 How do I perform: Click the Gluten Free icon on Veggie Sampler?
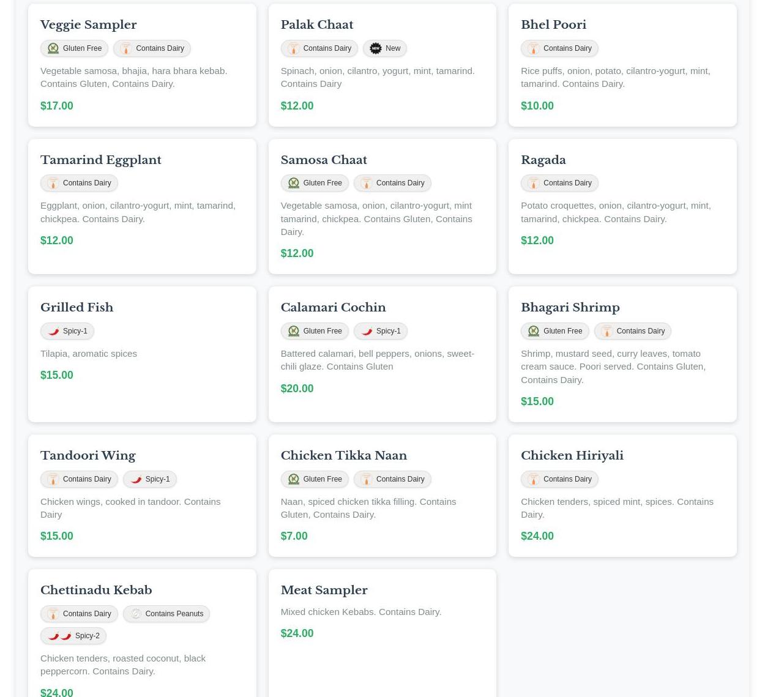[x=53, y=48]
